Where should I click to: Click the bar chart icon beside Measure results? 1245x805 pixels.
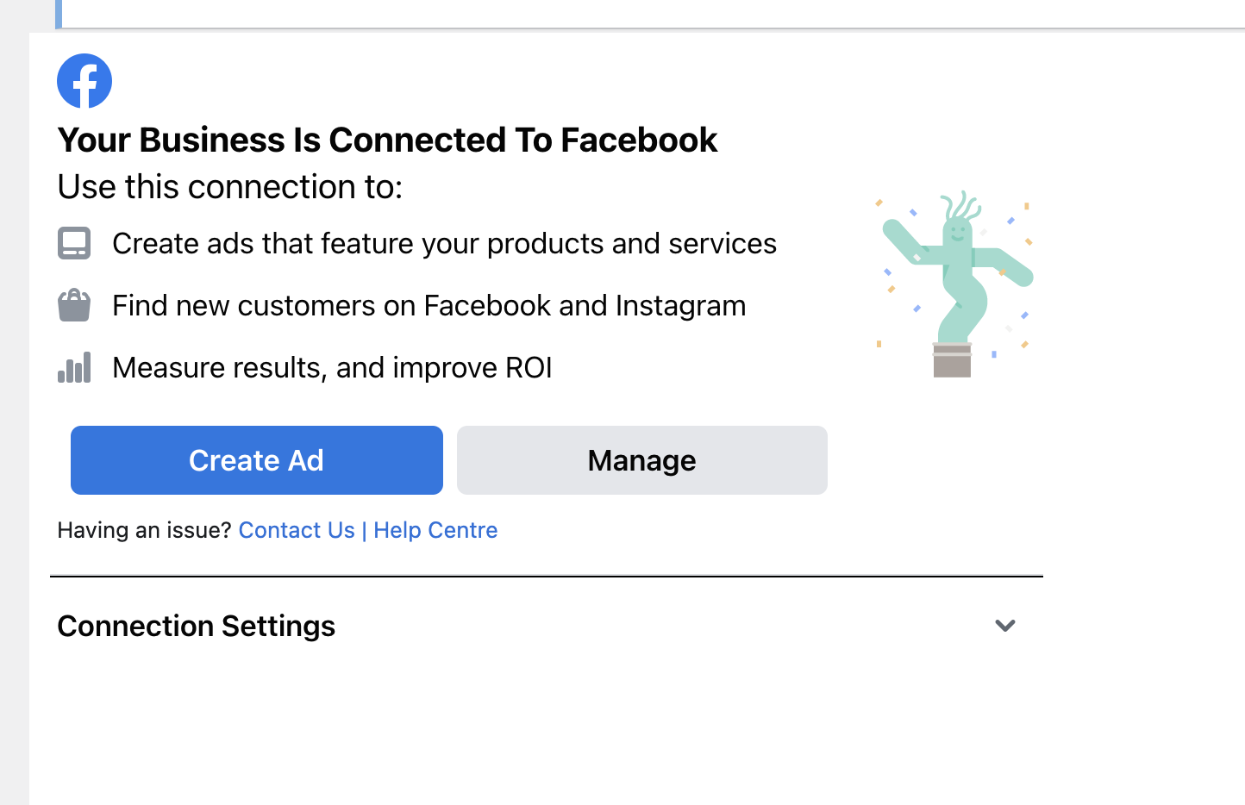74,367
